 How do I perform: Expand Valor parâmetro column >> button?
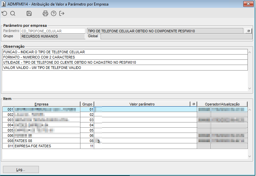click(x=194, y=104)
